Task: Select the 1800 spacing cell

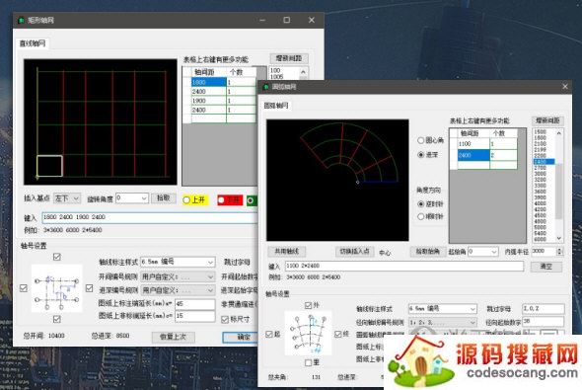Action: click(x=208, y=82)
